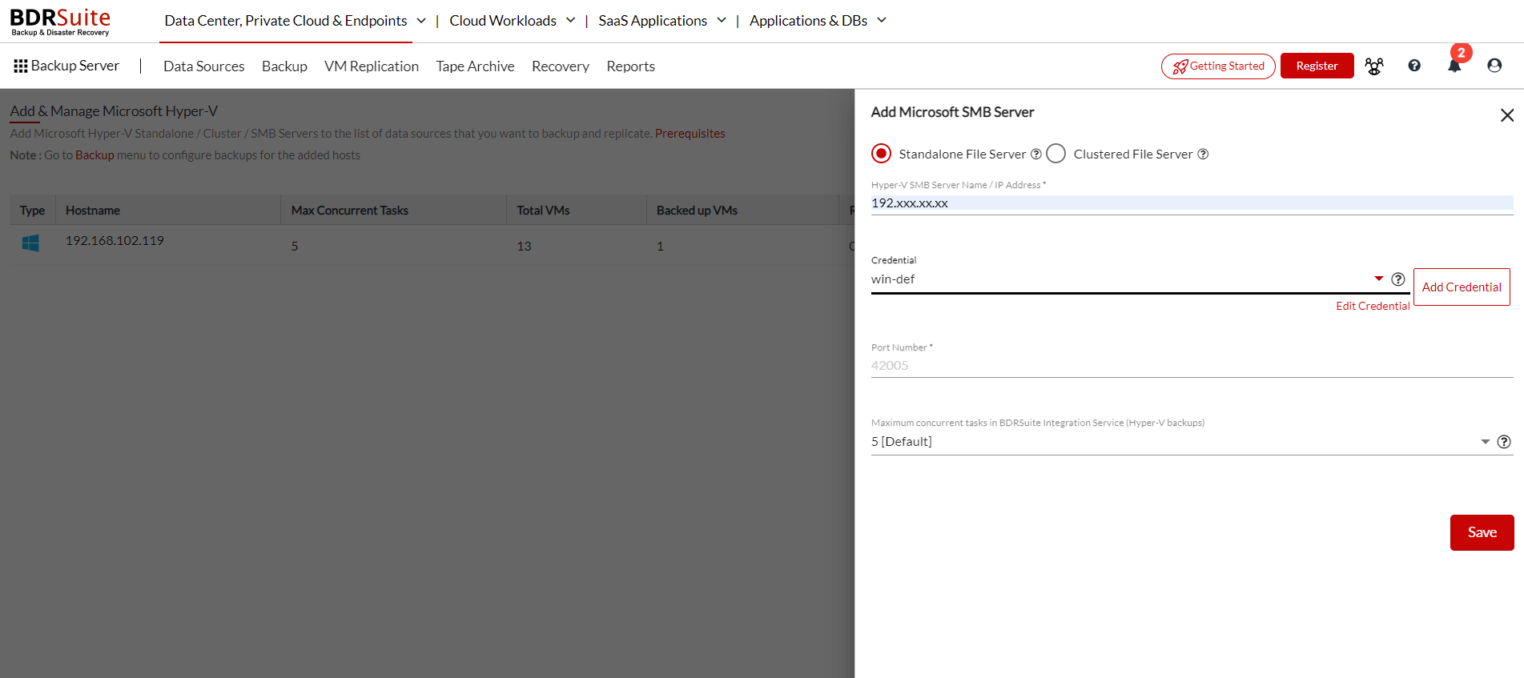The width and height of the screenshot is (1524, 678).
Task: Open the help question mark icon in header
Action: (1414, 66)
